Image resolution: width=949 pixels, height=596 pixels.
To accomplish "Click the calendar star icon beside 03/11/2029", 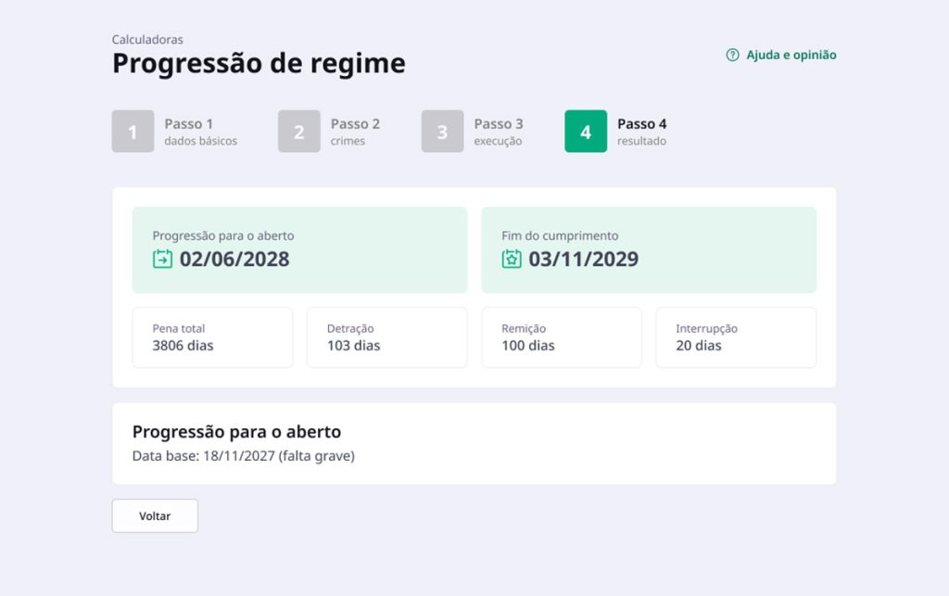I will click(512, 260).
